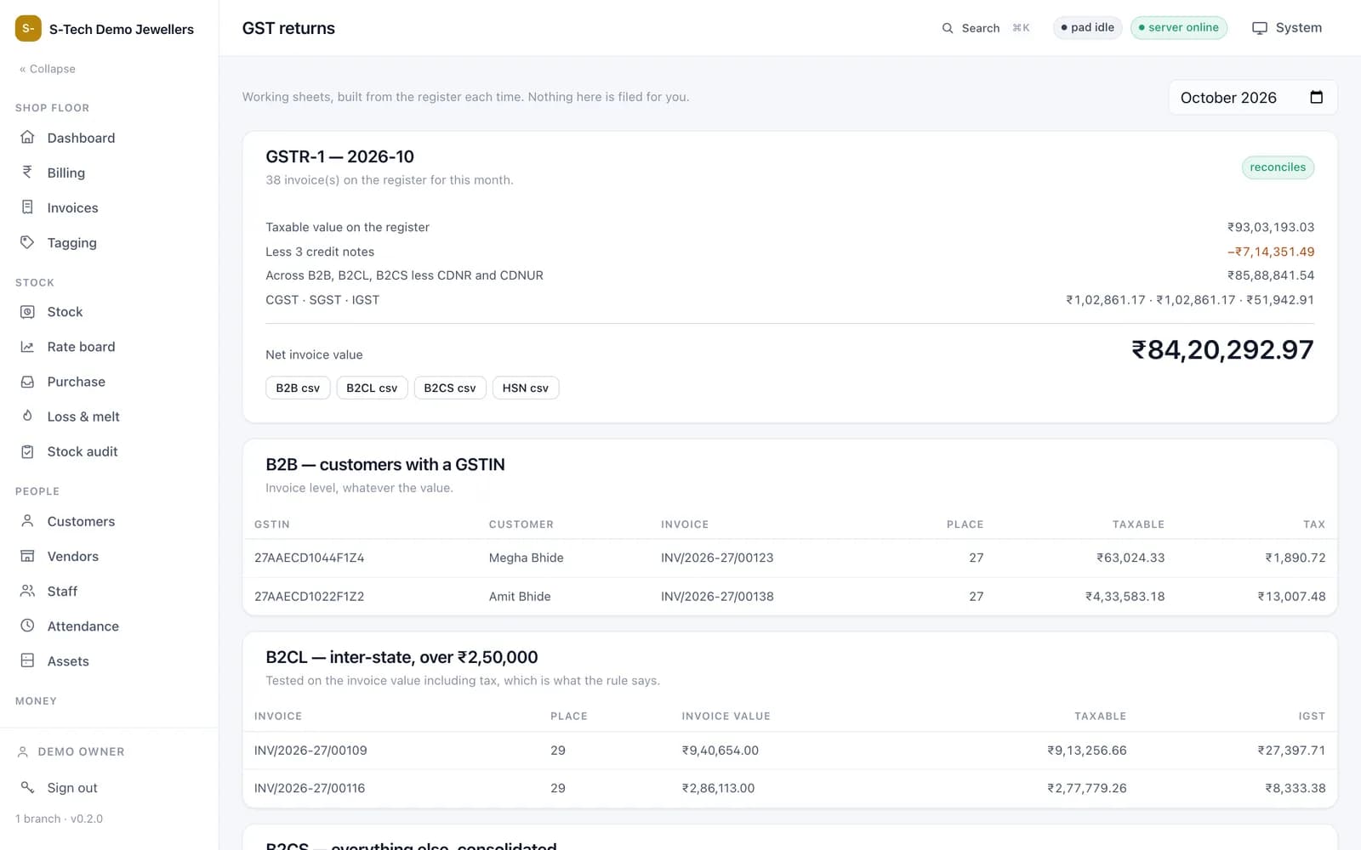Open the Stock audit page
The image size is (1361, 850).
[x=109, y=451]
